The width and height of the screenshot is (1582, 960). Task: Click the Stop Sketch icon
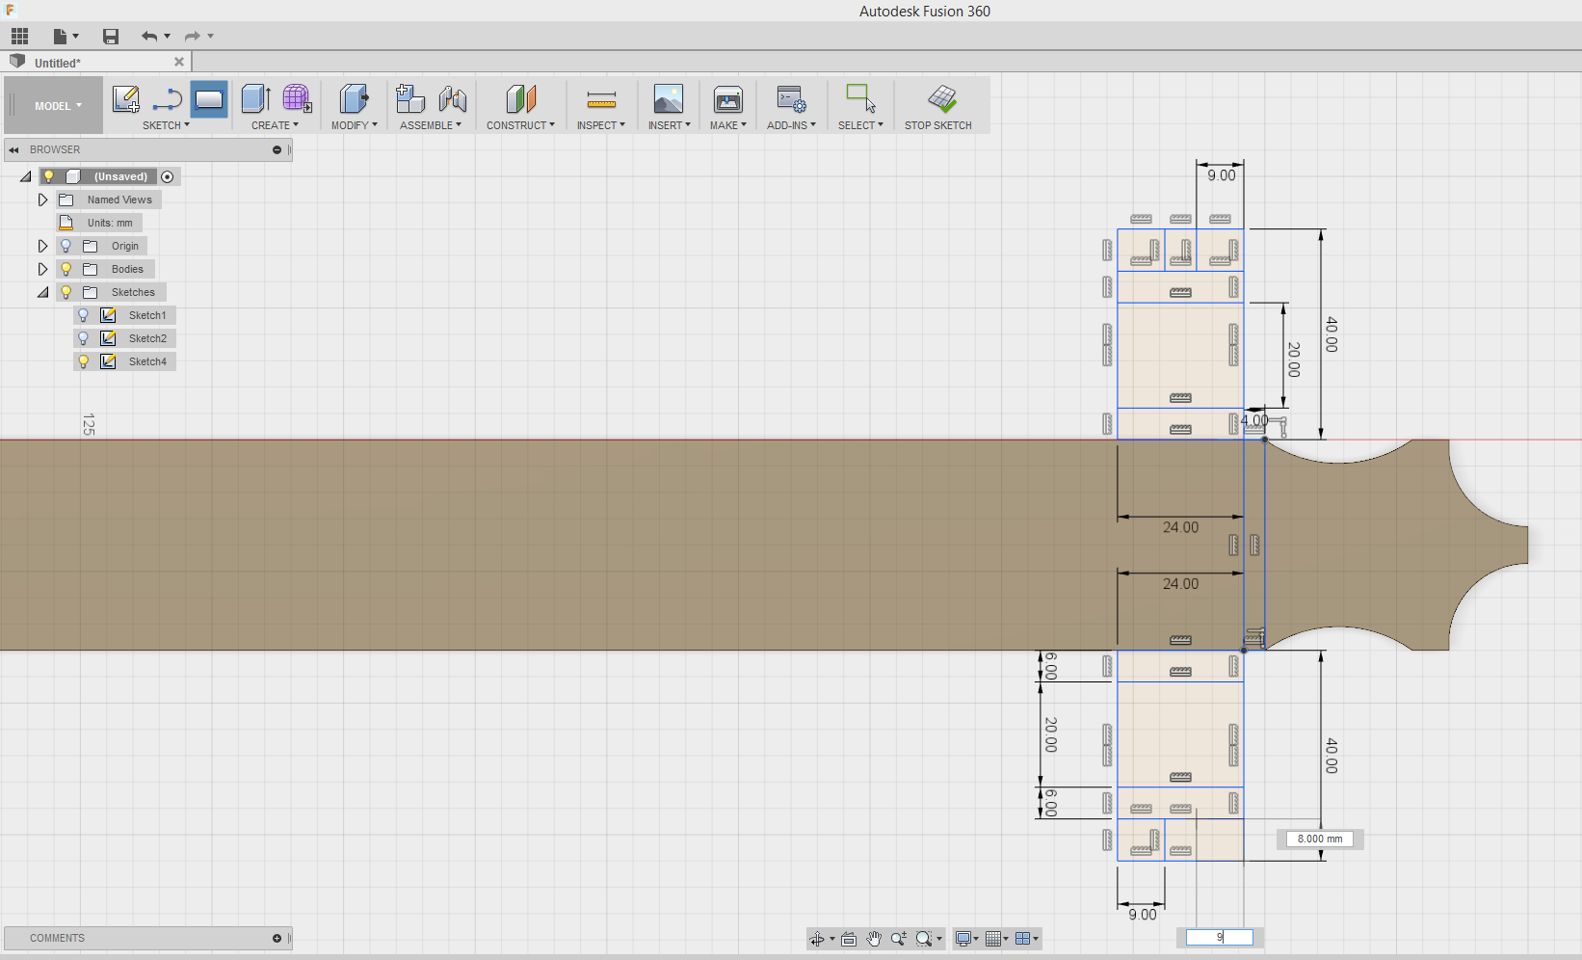point(941,98)
